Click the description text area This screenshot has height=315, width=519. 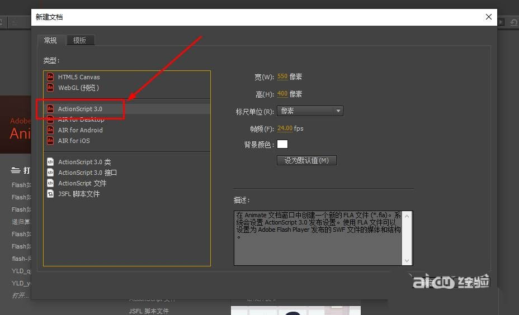(318, 238)
